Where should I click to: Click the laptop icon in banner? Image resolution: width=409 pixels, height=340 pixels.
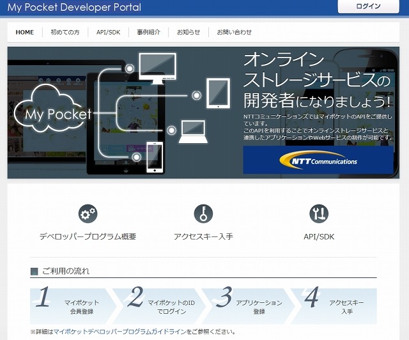pyautogui.click(x=192, y=131)
